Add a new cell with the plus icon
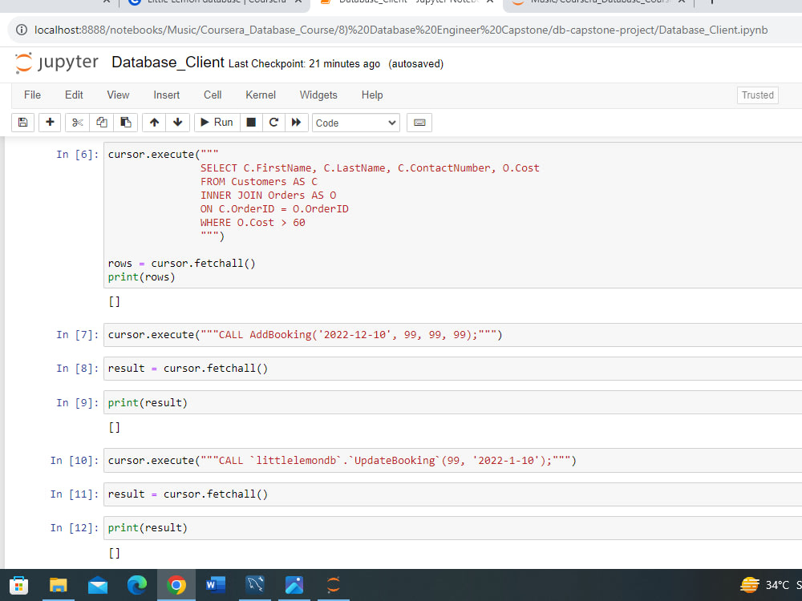The width and height of the screenshot is (802, 601). pyautogui.click(x=49, y=122)
